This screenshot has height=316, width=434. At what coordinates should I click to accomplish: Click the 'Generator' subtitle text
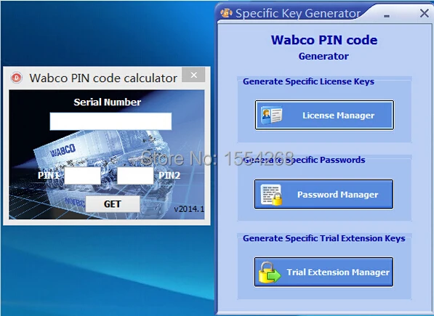click(x=324, y=56)
